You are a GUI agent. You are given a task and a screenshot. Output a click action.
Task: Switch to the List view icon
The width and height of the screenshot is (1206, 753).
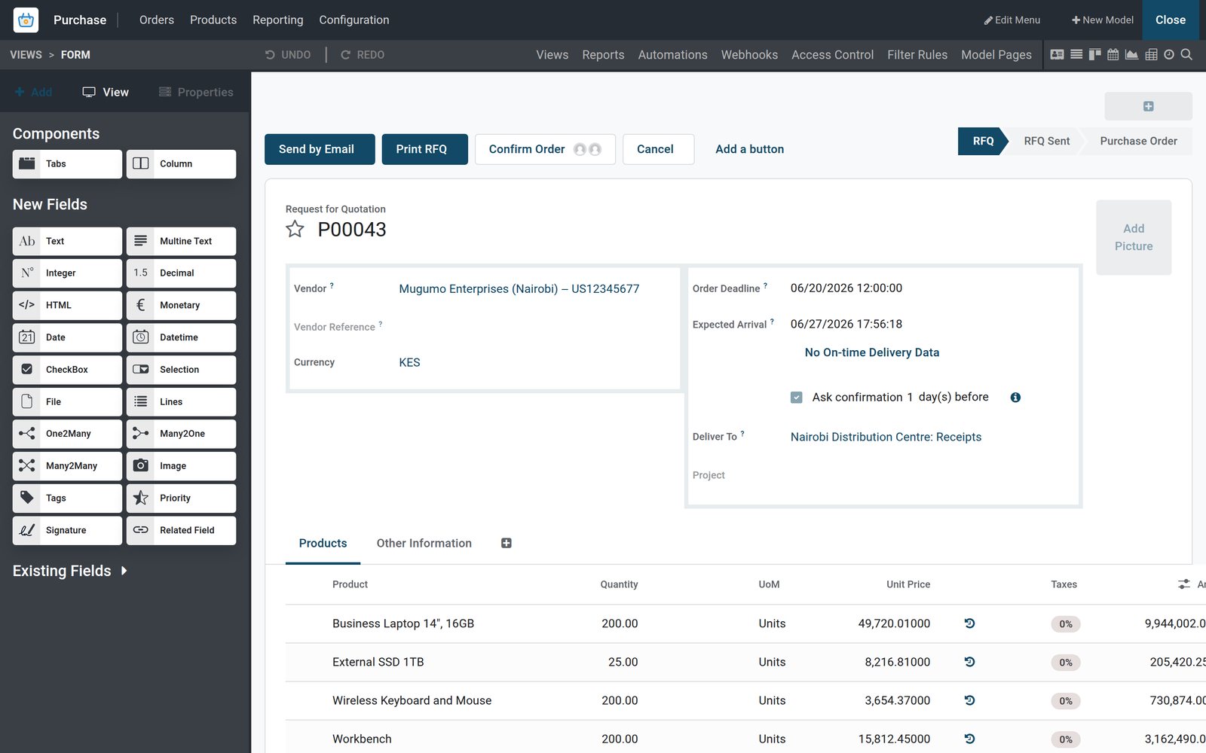tap(1076, 54)
